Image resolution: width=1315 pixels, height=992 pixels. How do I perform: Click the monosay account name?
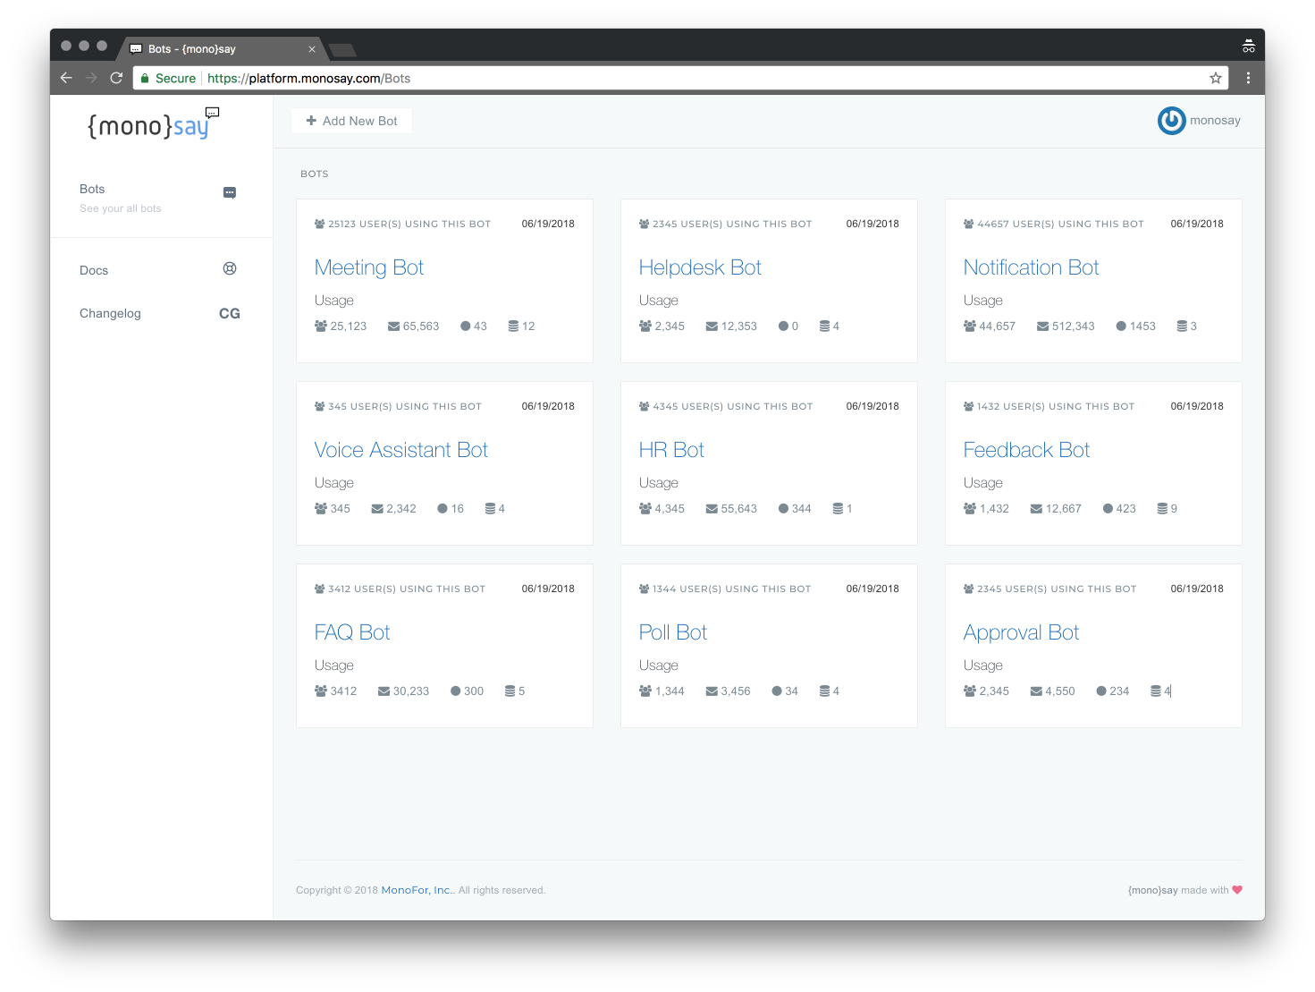pos(1215,121)
